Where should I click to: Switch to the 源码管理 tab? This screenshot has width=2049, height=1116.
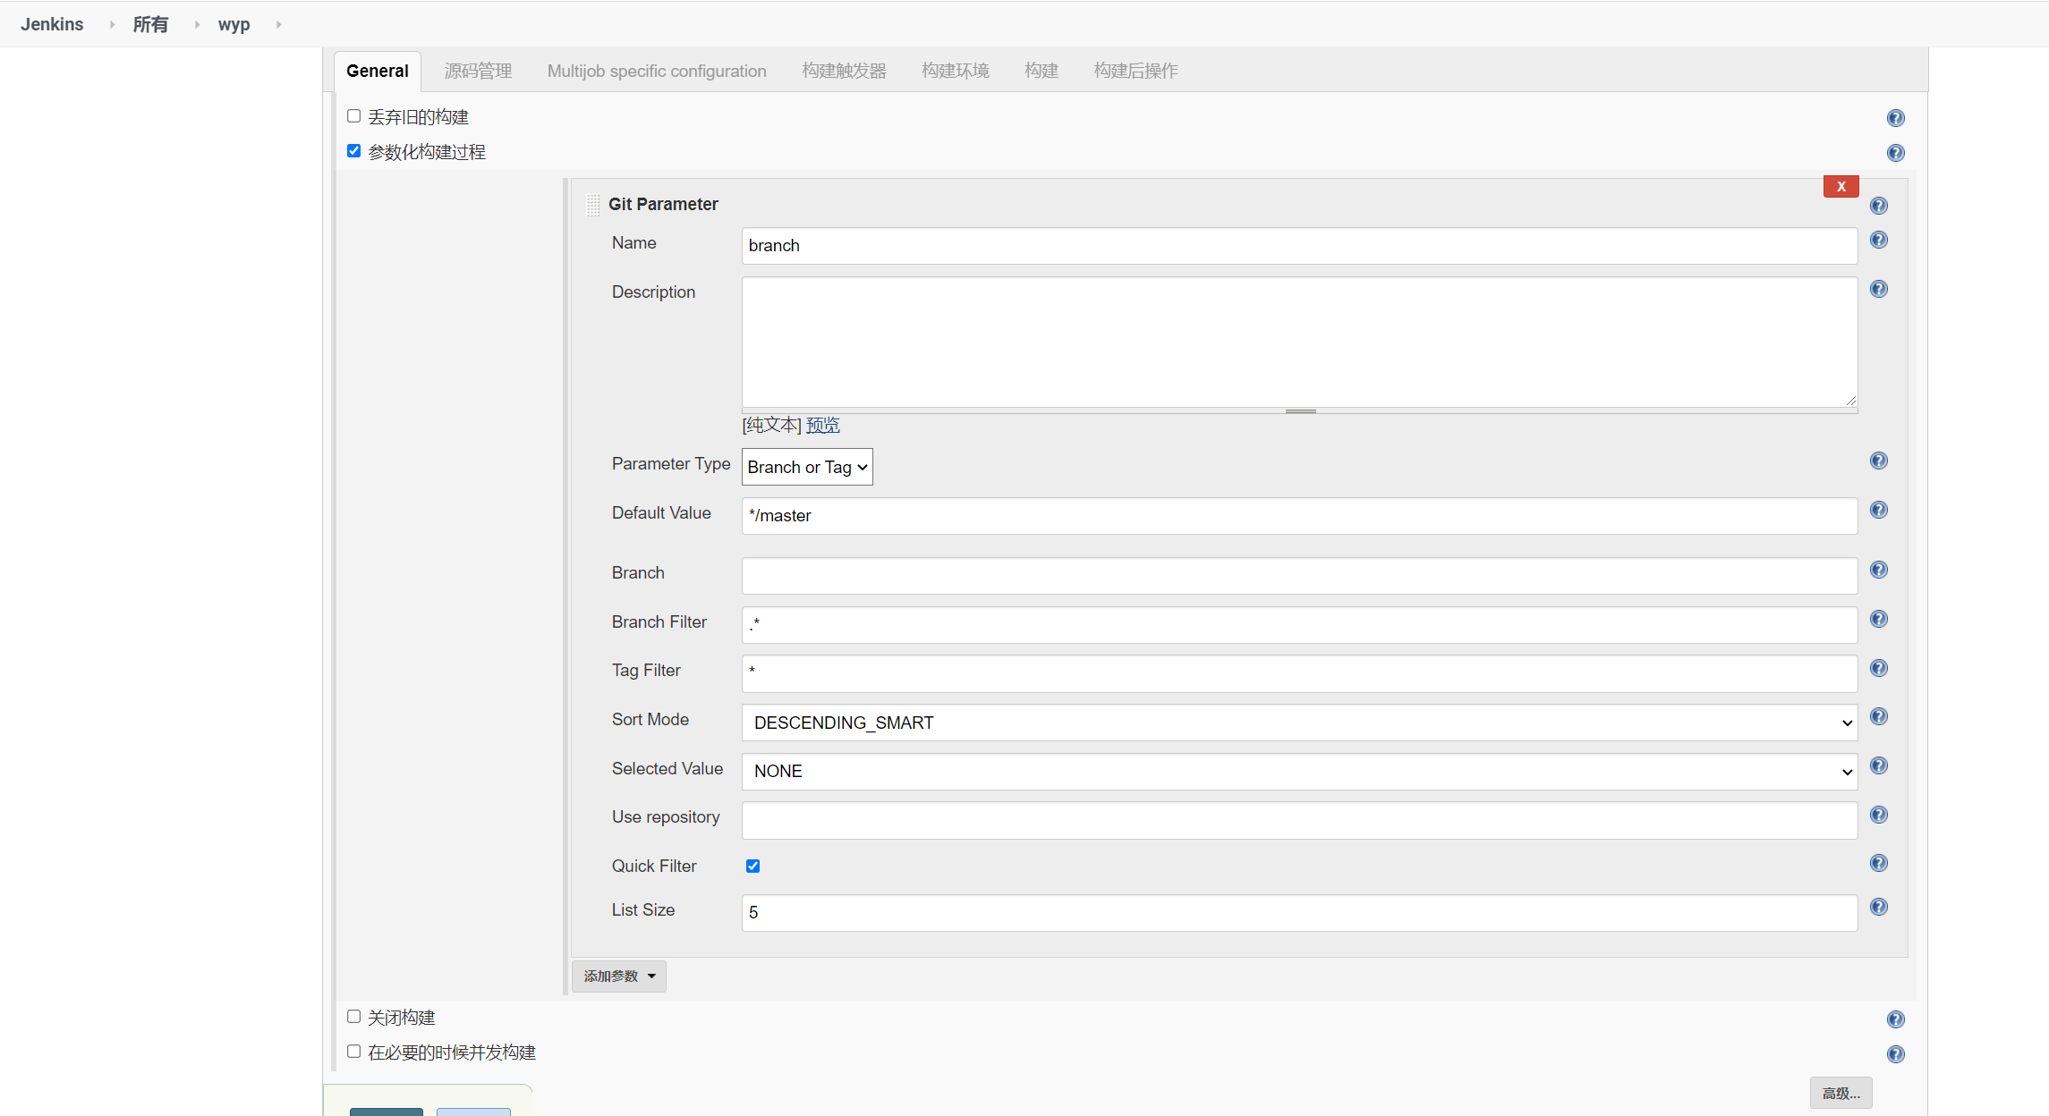pos(477,71)
